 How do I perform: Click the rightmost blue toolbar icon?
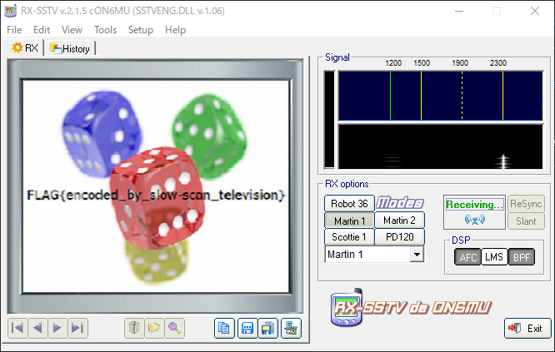coord(291,329)
